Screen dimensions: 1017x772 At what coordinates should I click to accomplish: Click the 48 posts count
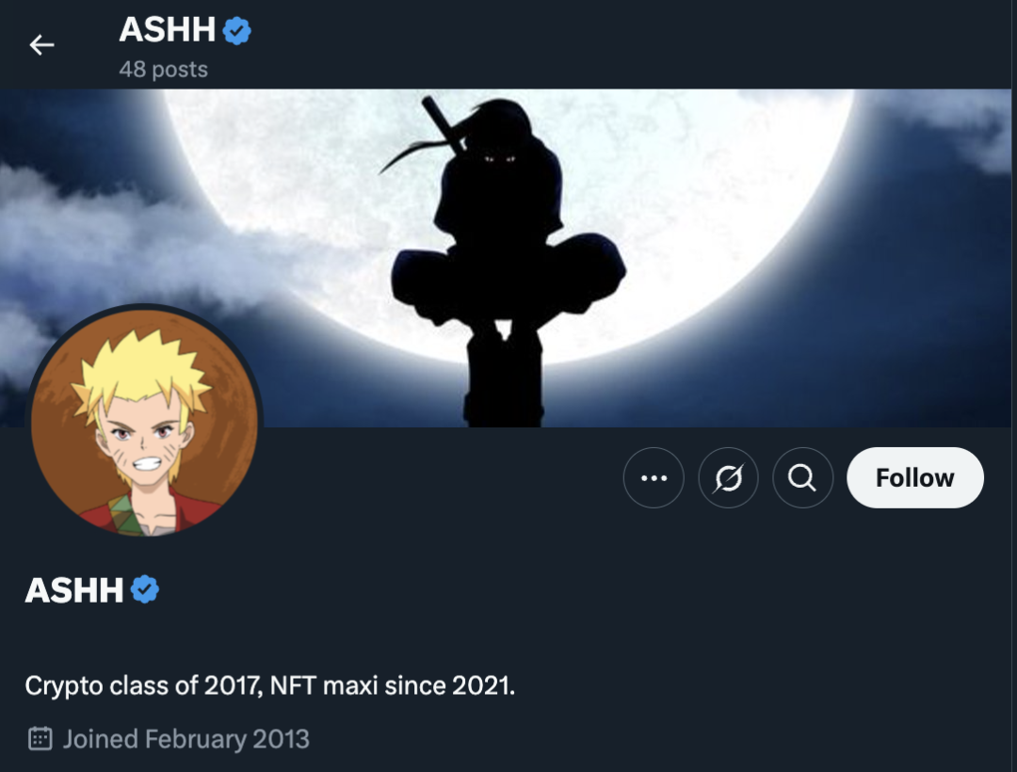(164, 70)
